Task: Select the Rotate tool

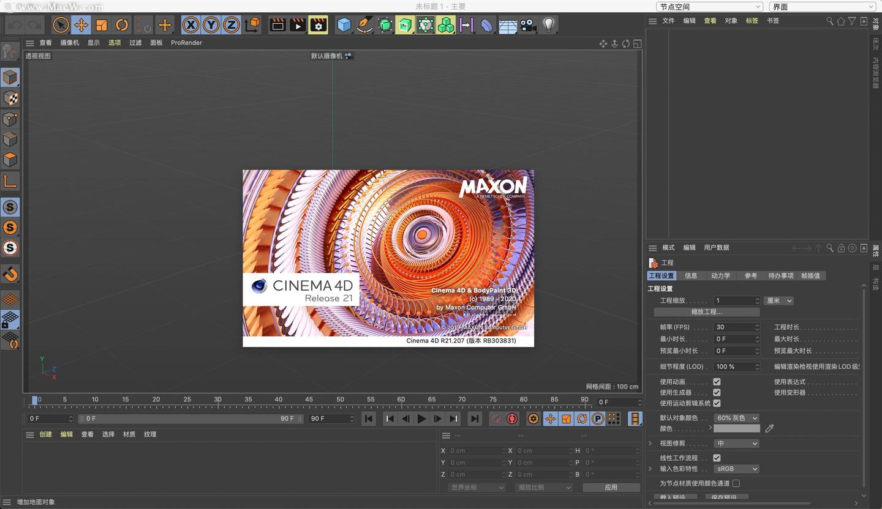Action: pos(122,25)
